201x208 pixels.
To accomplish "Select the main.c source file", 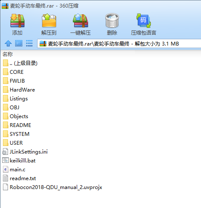I will 14,170.
